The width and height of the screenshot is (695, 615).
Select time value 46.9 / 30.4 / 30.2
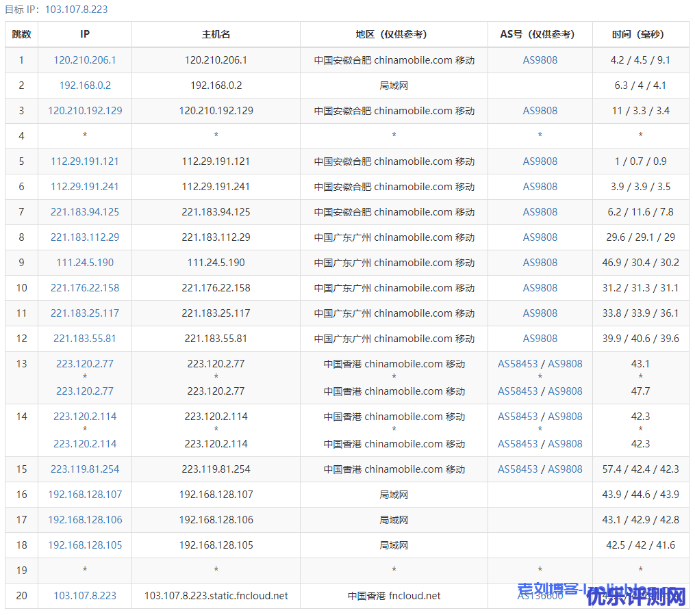point(640,263)
